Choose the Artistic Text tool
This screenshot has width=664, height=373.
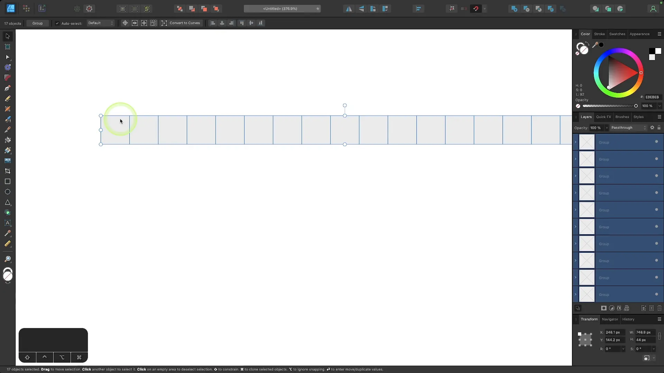(7, 223)
